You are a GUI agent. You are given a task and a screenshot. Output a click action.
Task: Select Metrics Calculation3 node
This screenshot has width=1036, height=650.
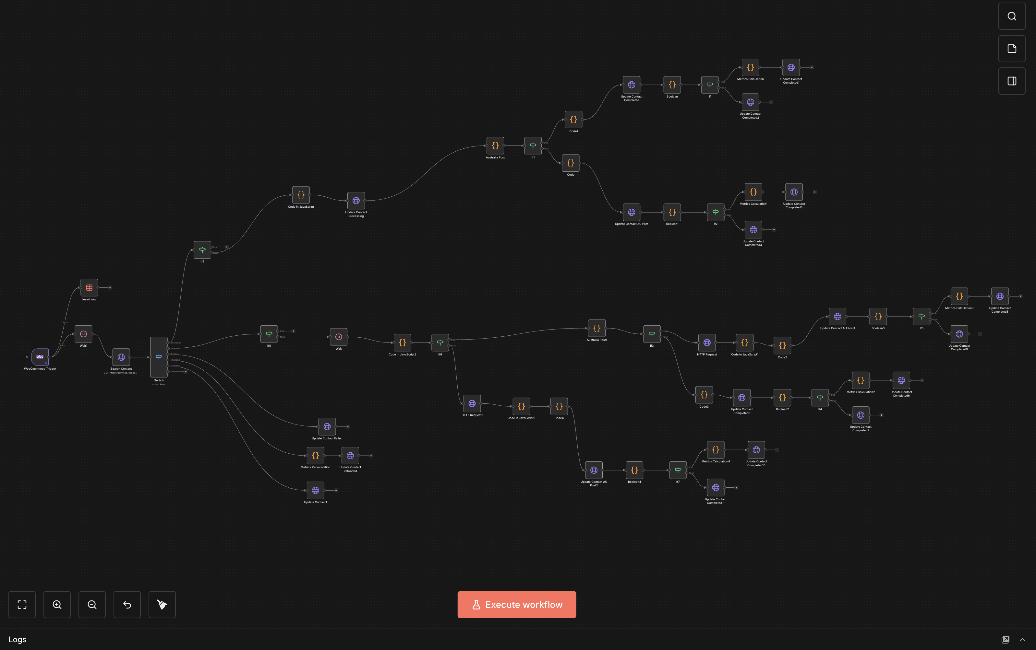(959, 296)
